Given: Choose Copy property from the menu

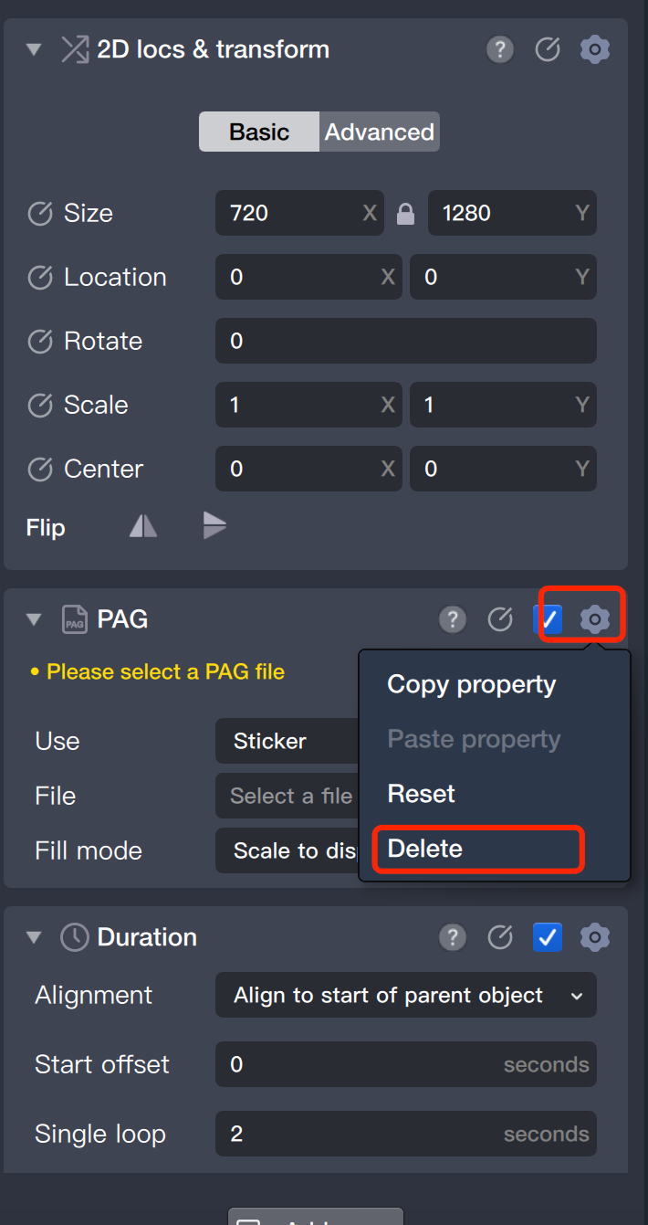Looking at the screenshot, I should tap(471, 685).
